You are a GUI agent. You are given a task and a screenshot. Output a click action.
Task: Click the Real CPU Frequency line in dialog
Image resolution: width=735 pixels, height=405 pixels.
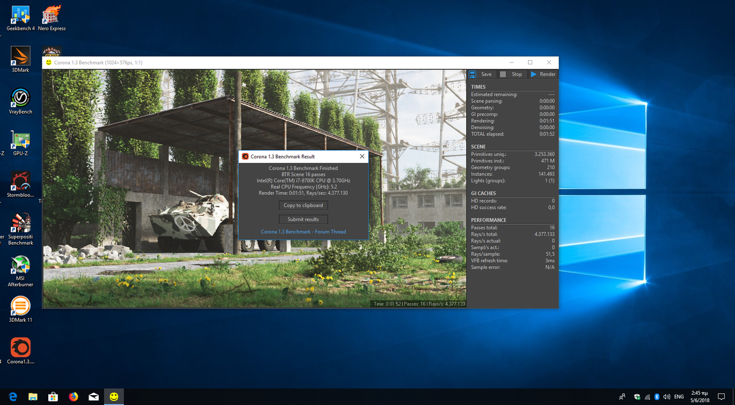pos(303,187)
